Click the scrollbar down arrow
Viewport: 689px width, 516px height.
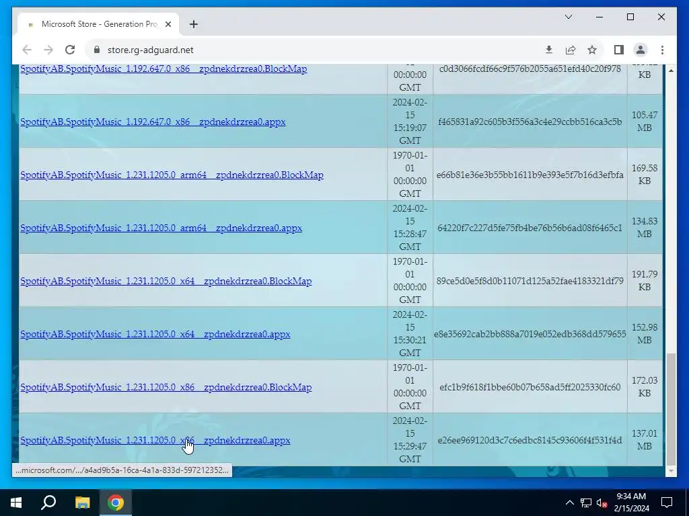[671, 471]
